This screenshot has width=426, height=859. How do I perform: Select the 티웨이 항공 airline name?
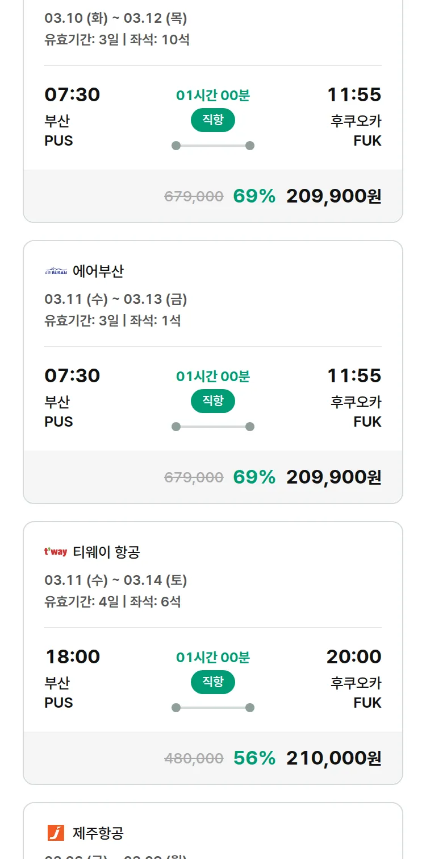point(106,552)
